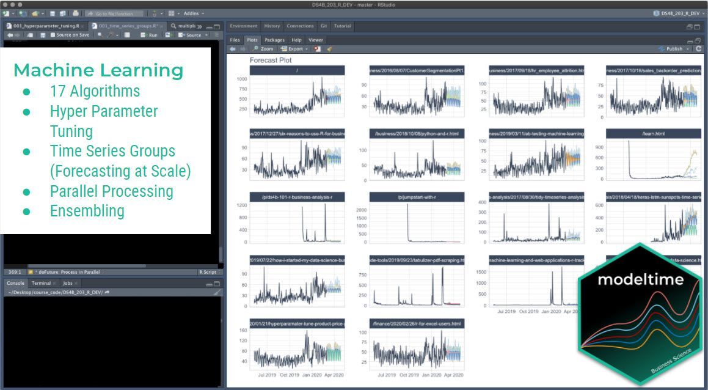Expand the Source button dropdown arrow
The height and width of the screenshot is (390, 708).
pyautogui.click(x=206, y=35)
